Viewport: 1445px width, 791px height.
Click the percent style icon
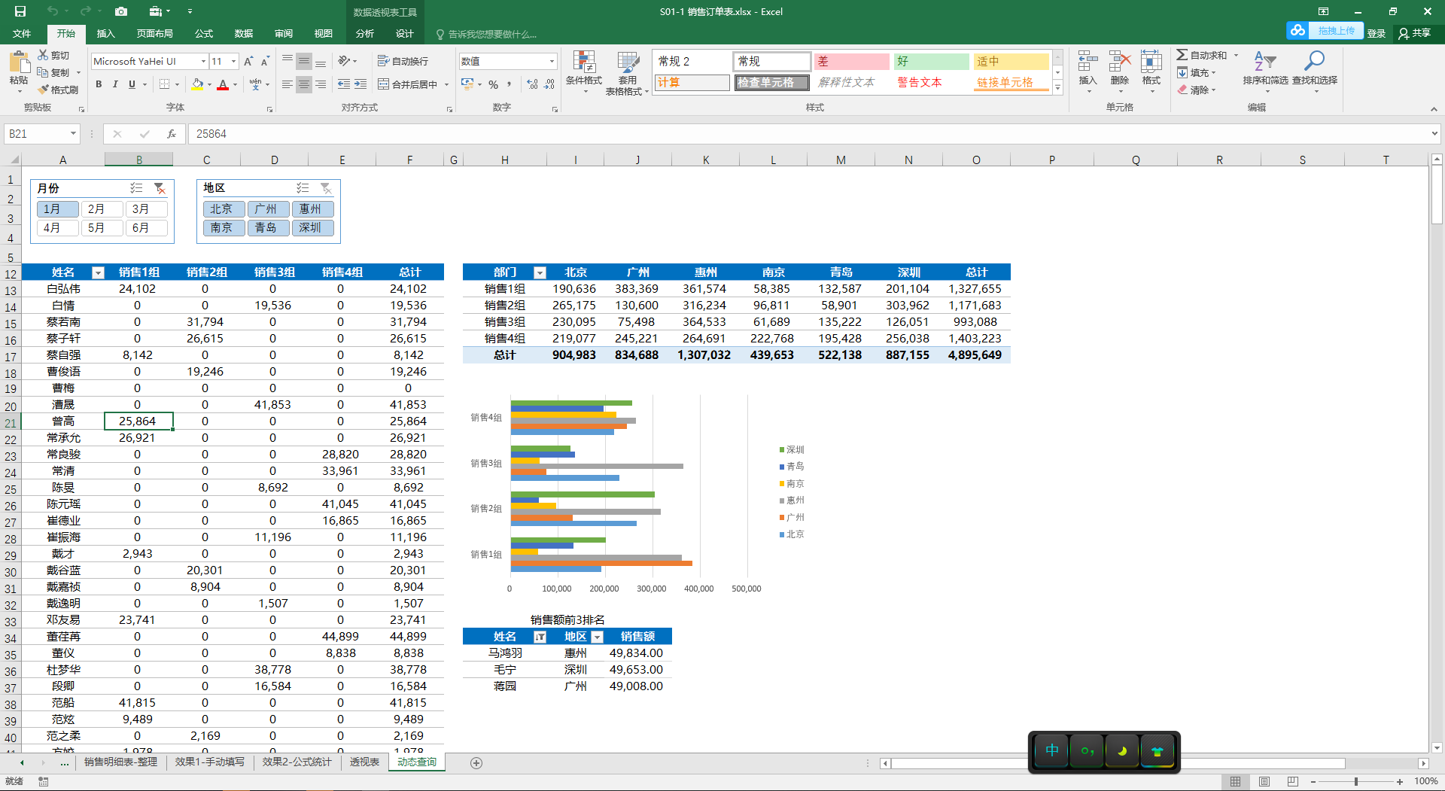494,84
